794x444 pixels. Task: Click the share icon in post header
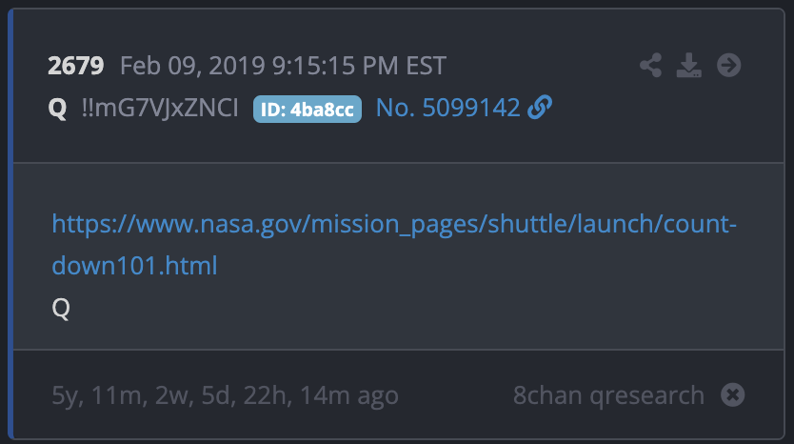[651, 66]
